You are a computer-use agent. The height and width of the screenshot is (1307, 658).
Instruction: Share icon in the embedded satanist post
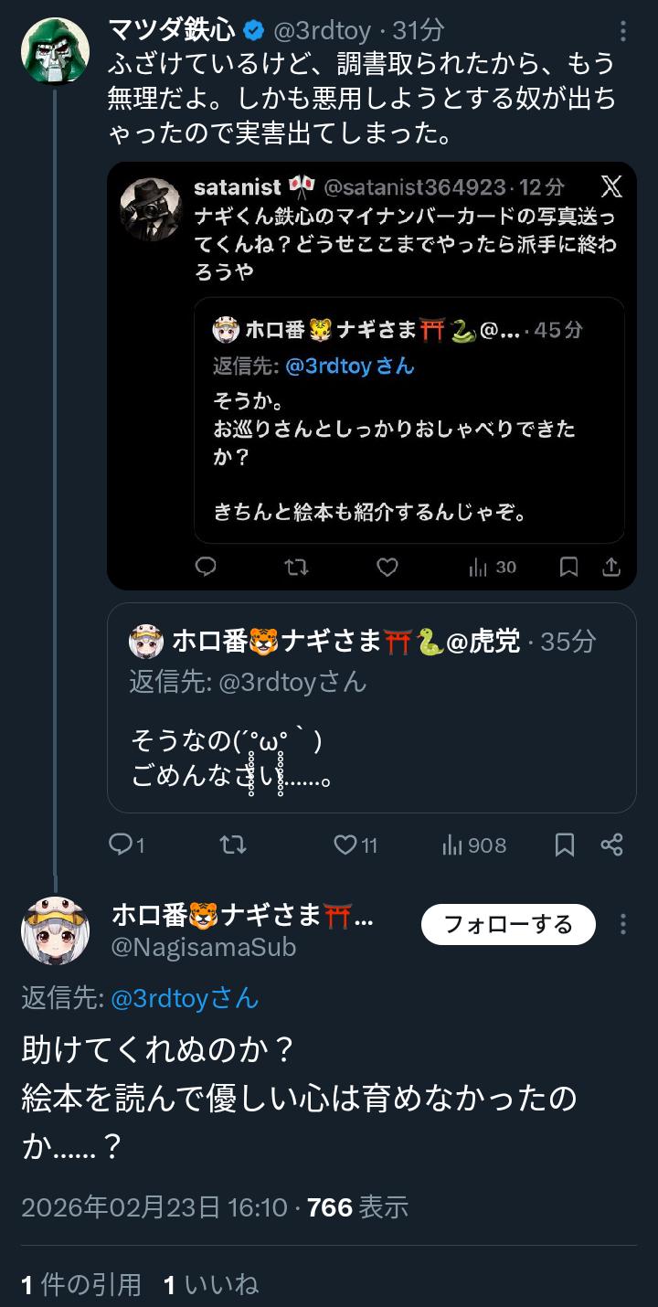click(611, 568)
